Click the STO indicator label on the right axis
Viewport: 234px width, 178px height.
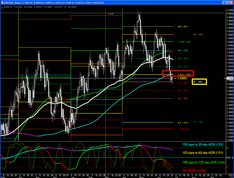pos(228,158)
